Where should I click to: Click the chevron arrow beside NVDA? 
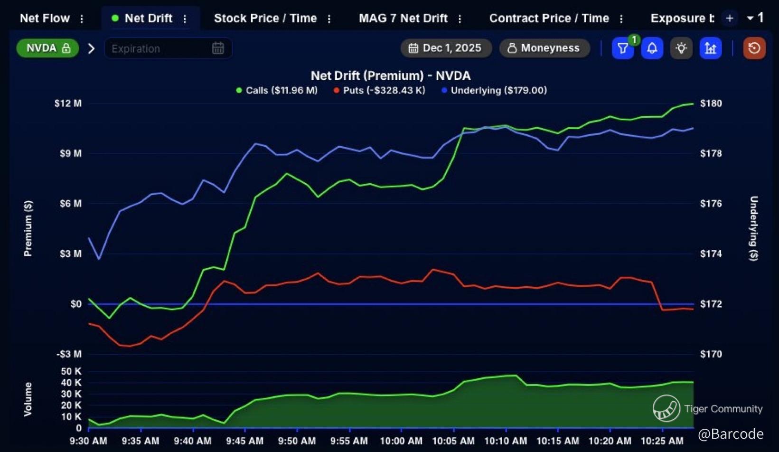[x=92, y=48]
